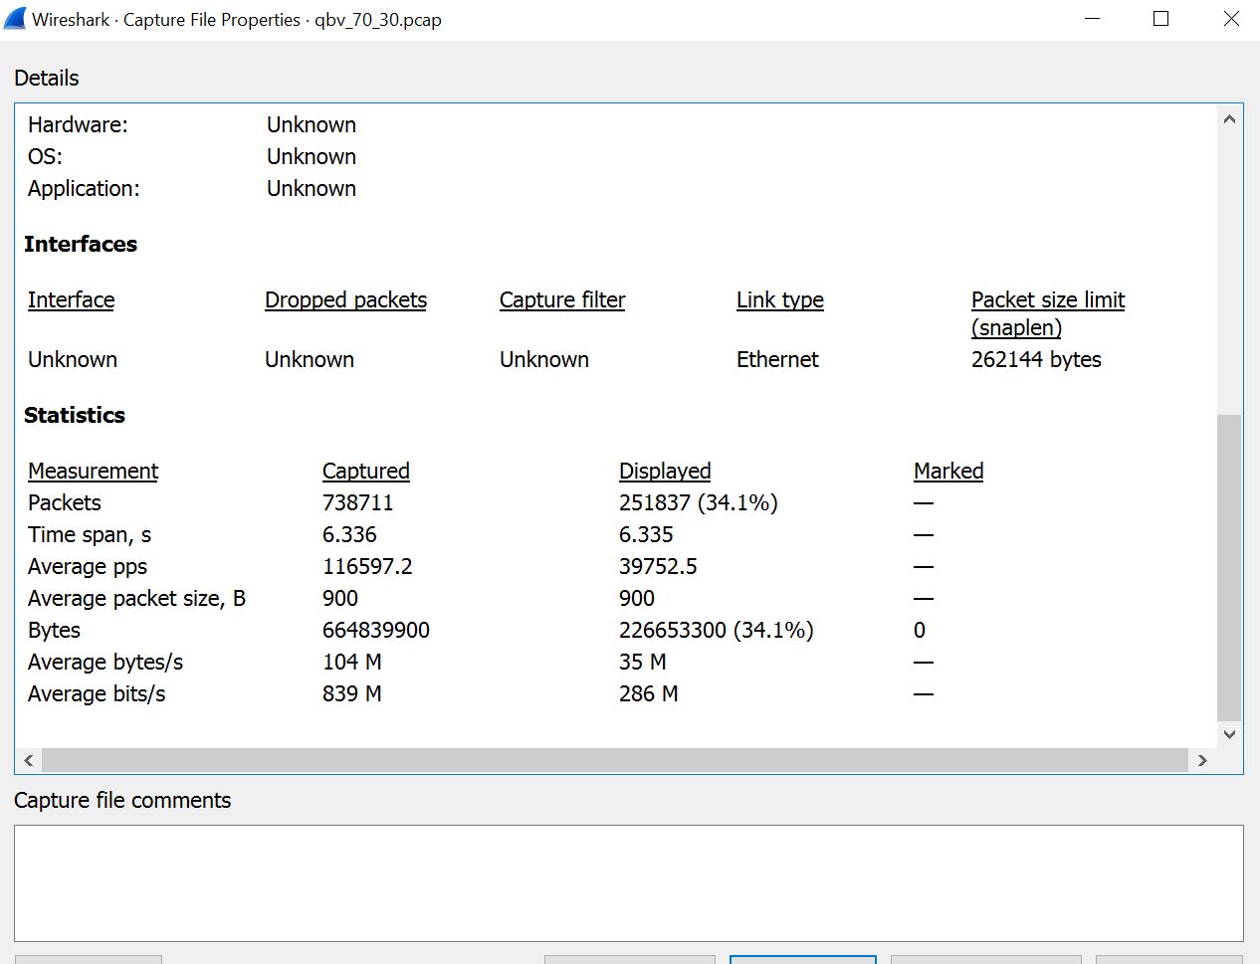1260x964 pixels.
Task: Click the Wireshark shark fin icon in title bar
Action: (15, 19)
